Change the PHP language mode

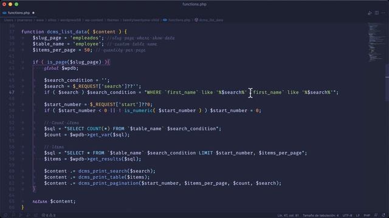pos(367,216)
